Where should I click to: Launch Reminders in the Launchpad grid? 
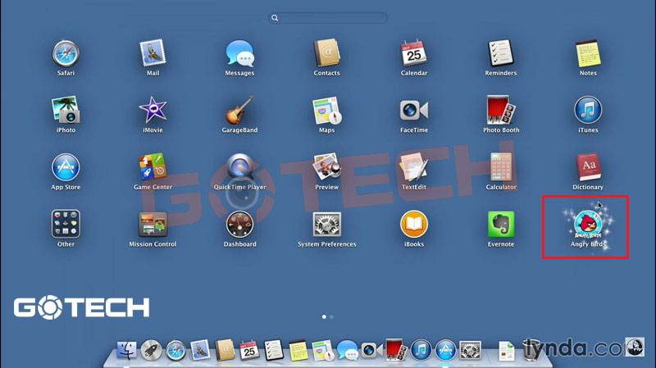501,53
